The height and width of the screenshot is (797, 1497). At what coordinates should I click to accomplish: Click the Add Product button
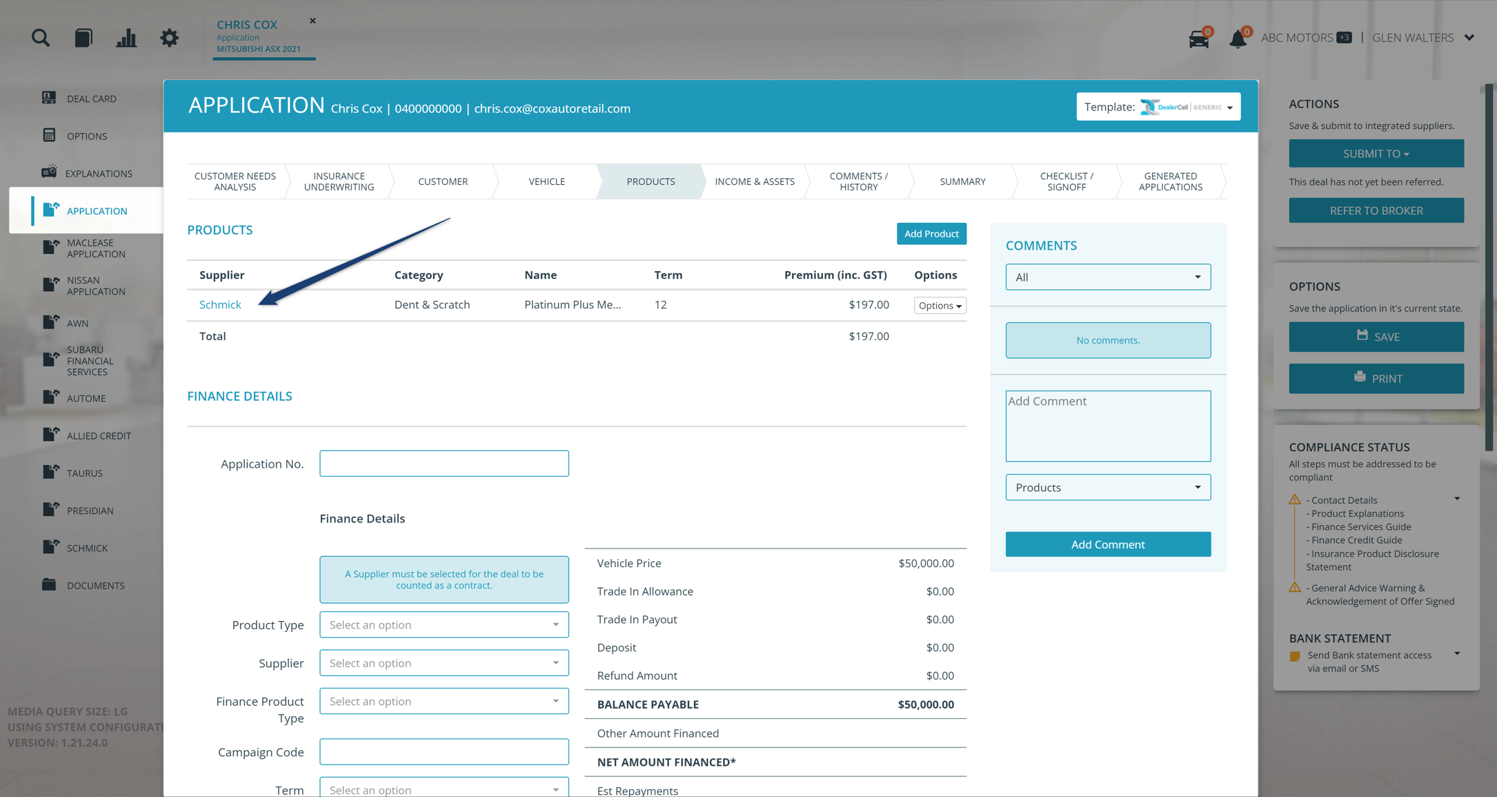pos(931,234)
